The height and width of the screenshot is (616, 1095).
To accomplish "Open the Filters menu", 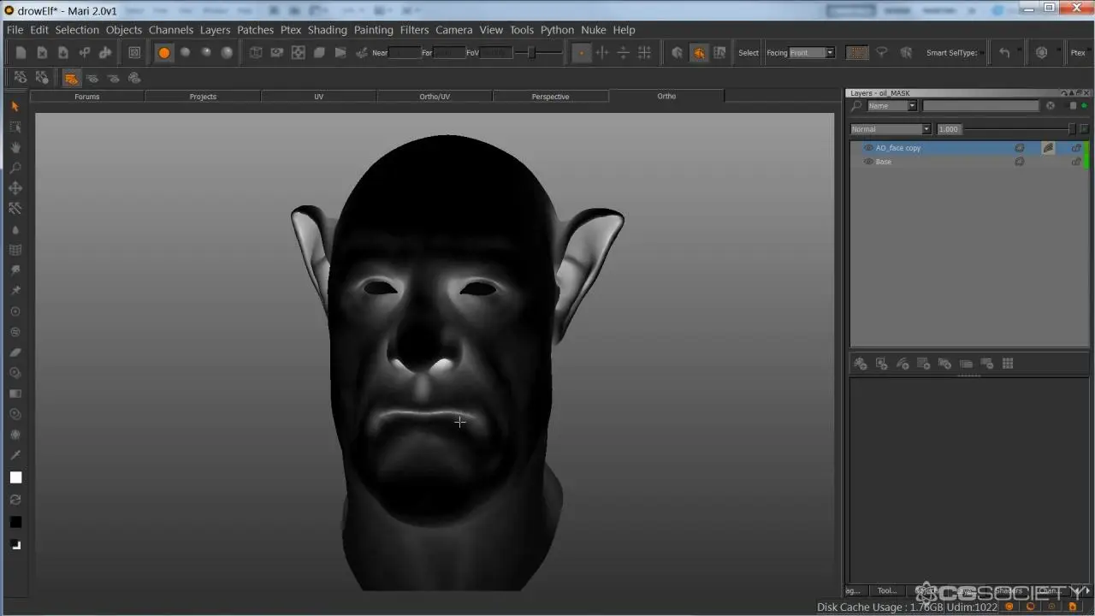I will [x=414, y=30].
